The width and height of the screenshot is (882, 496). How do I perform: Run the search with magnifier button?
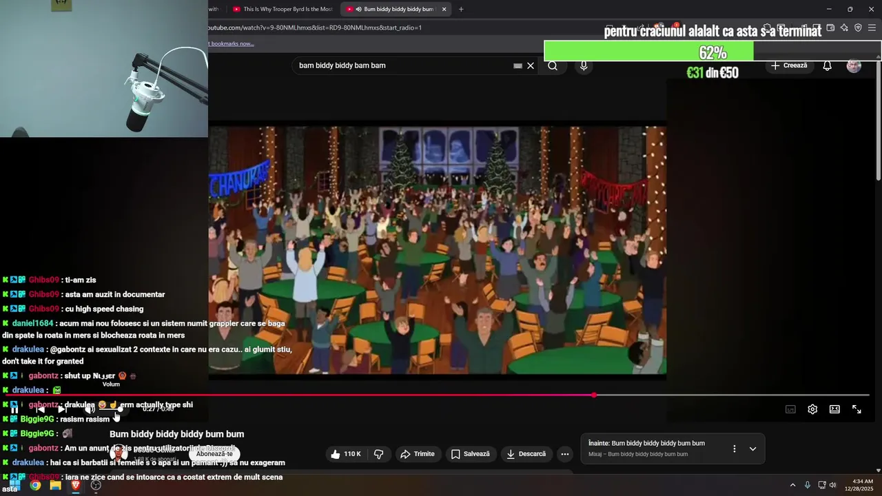tap(553, 65)
